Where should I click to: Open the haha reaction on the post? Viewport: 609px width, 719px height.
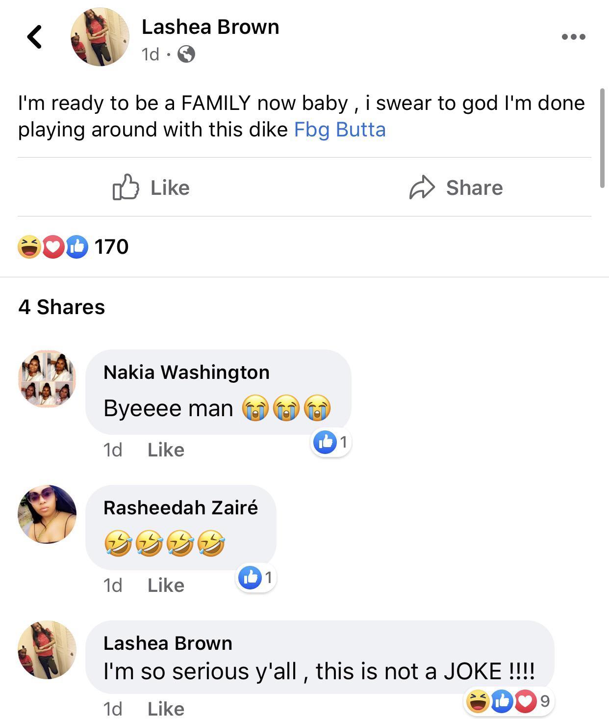29,246
